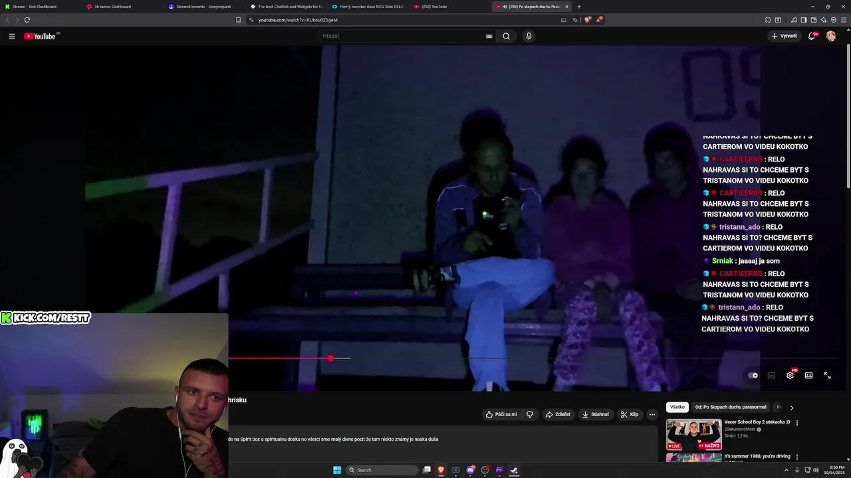Open Brave Wallet icon
The image size is (851, 478).
coord(814,20)
